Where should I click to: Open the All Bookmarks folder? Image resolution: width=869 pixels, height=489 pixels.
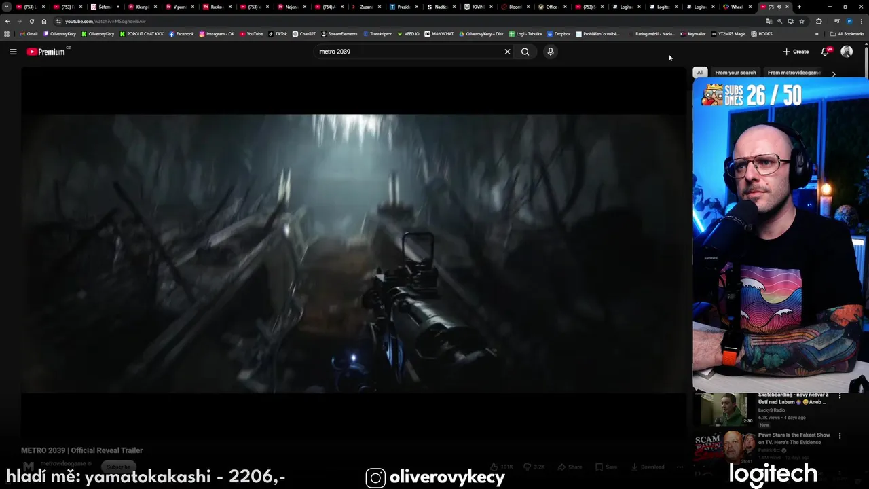point(847,34)
